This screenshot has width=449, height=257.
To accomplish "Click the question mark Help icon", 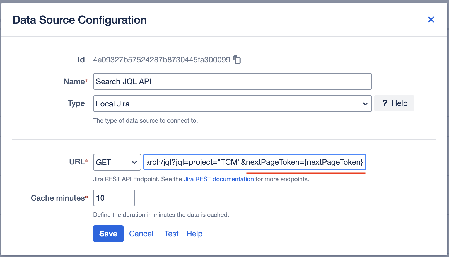I will coord(385,103).
